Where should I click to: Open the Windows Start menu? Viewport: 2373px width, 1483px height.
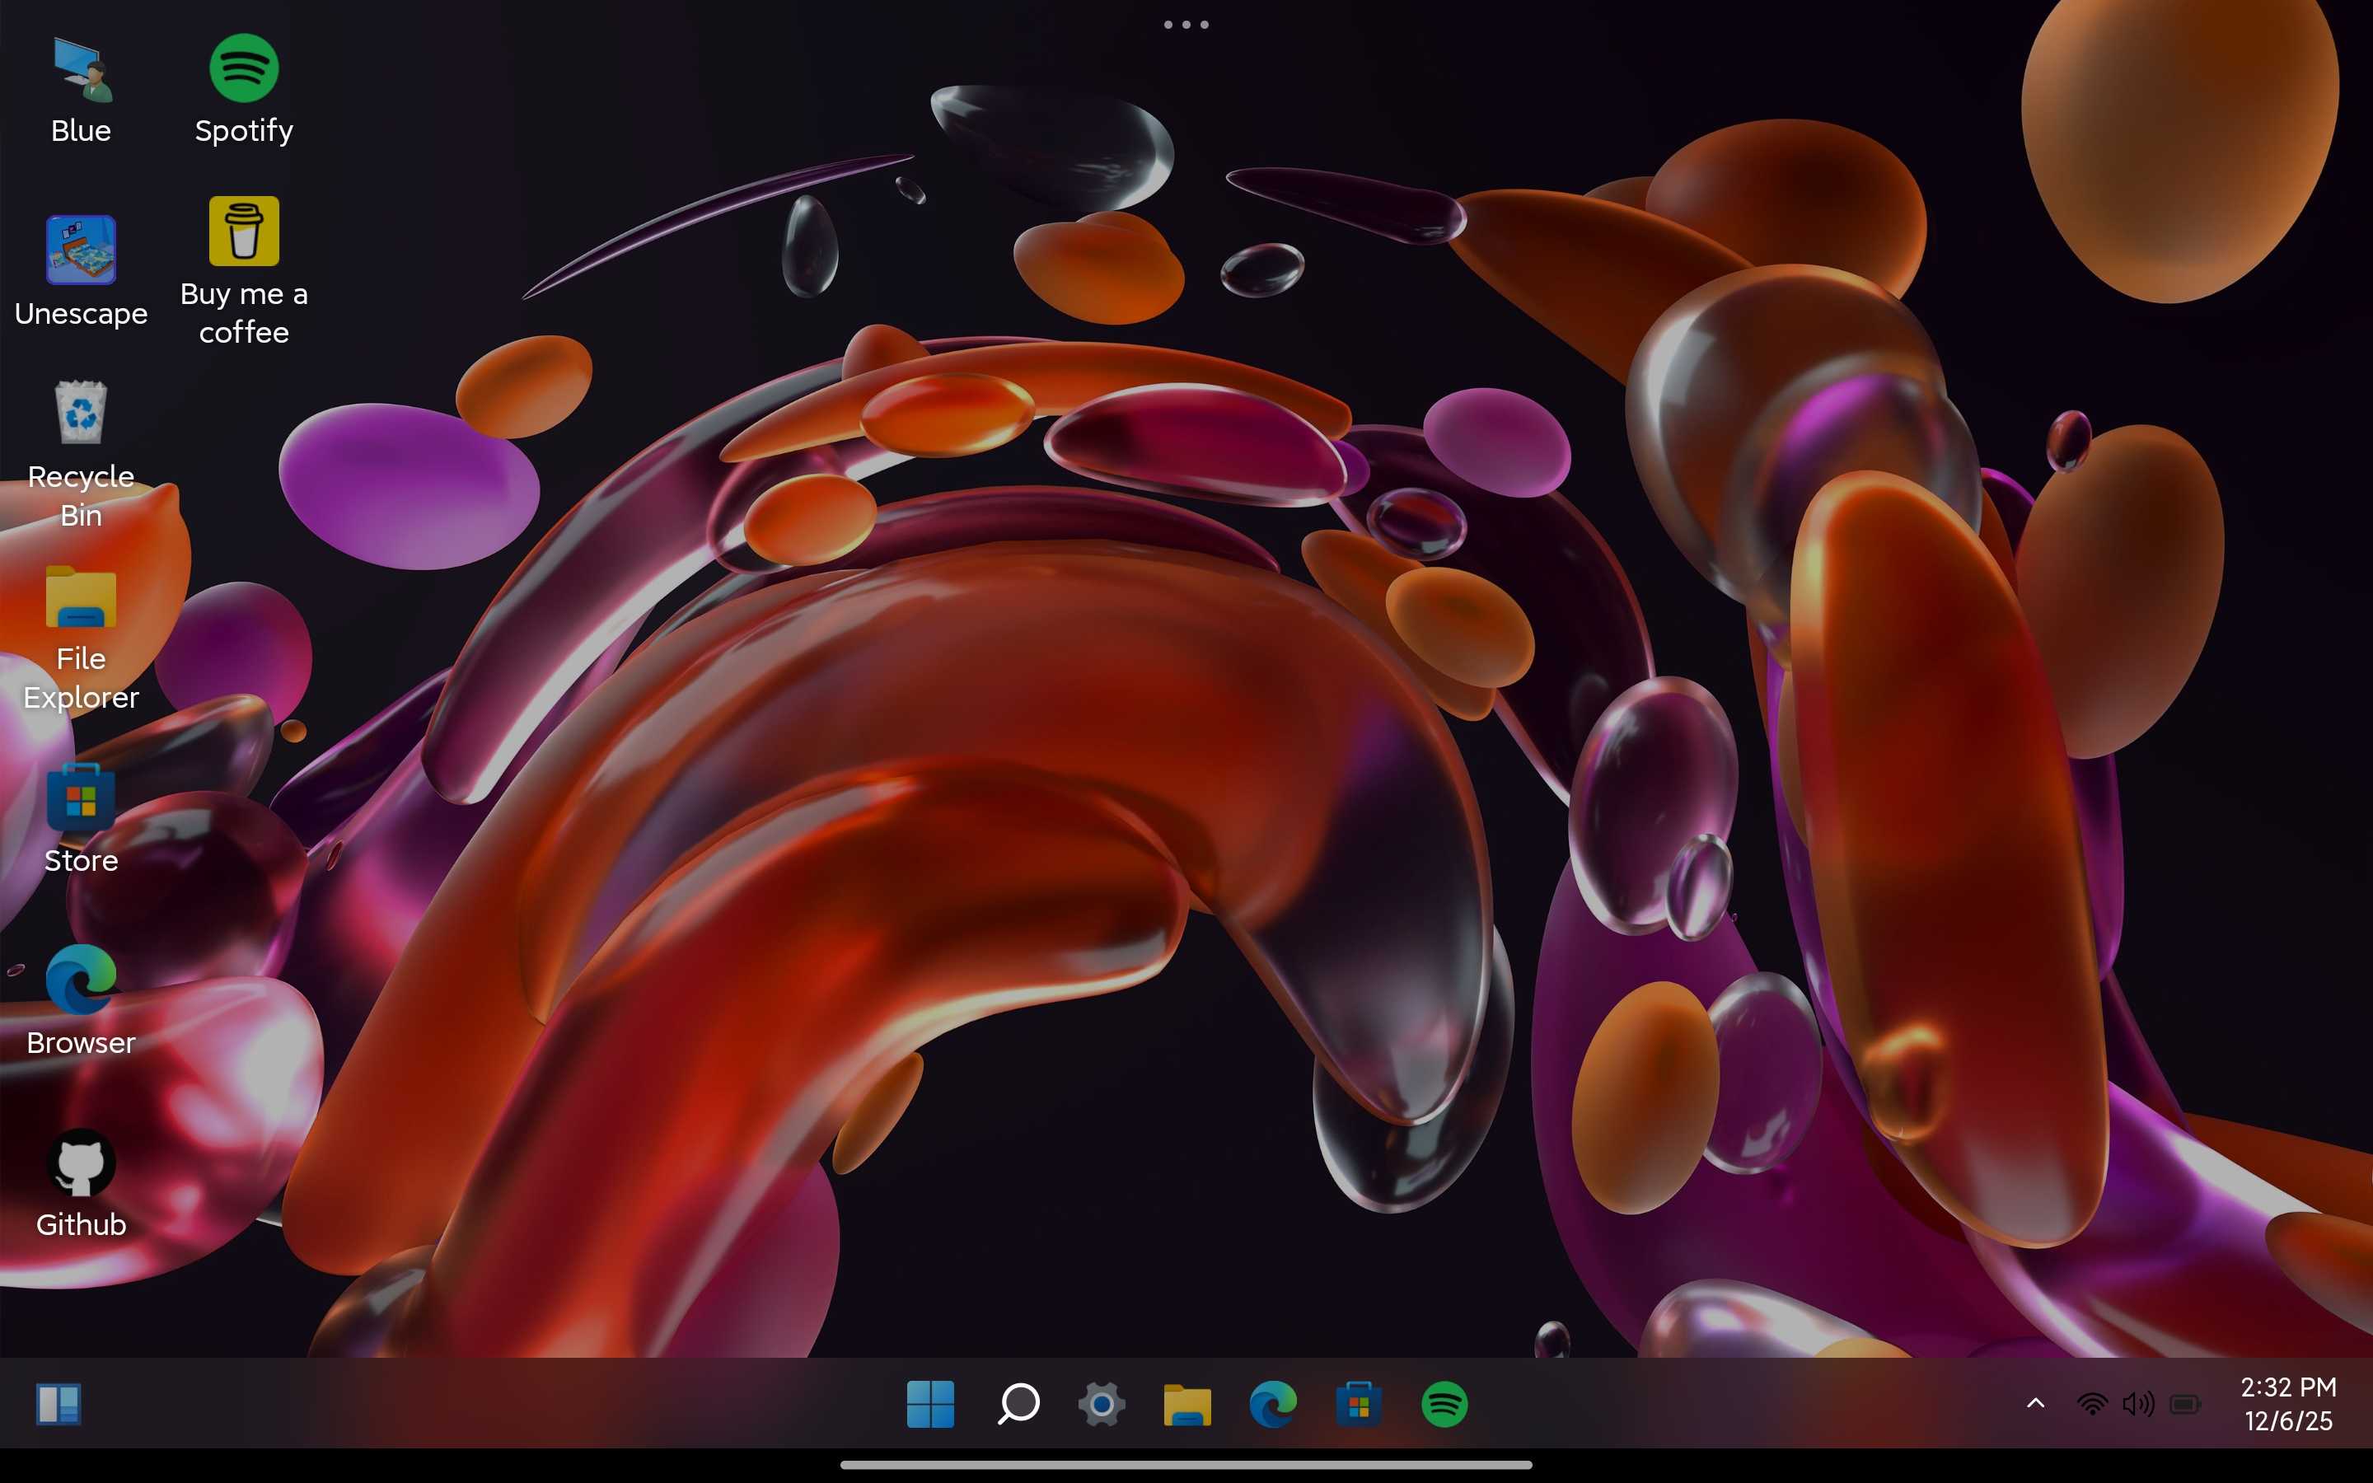pos(929,1404)
